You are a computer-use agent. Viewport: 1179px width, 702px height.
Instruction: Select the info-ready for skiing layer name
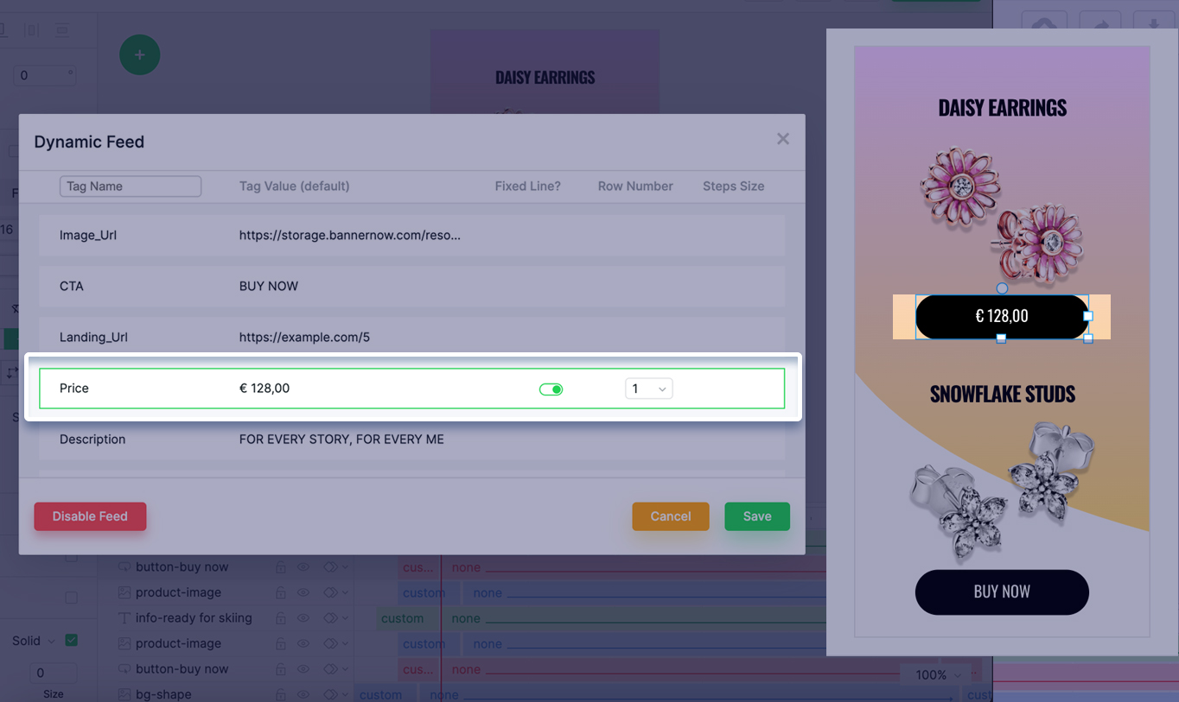pos(194,618)
